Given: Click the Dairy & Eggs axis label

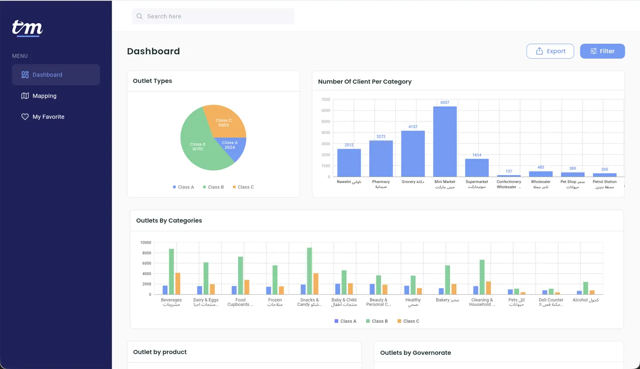Looking at the screenshot, I should [x=206, y=302].
